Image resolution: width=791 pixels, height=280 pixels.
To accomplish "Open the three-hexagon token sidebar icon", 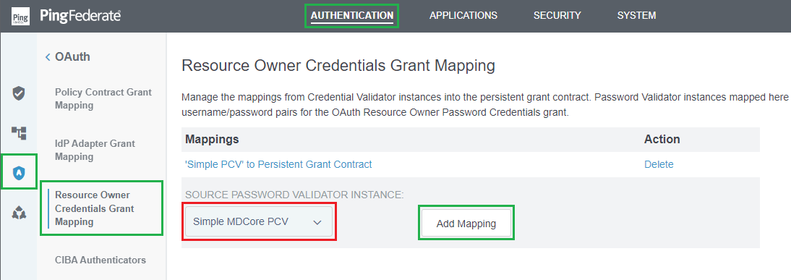I will click(x=19, y=213).
